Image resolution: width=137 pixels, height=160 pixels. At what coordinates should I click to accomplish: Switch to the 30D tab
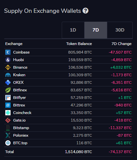click(120, 30)
